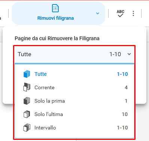Viewport: 149px width, 141px height.
Task: Click the 10 value beside Solo l'ultima
Action: [125, 114]
